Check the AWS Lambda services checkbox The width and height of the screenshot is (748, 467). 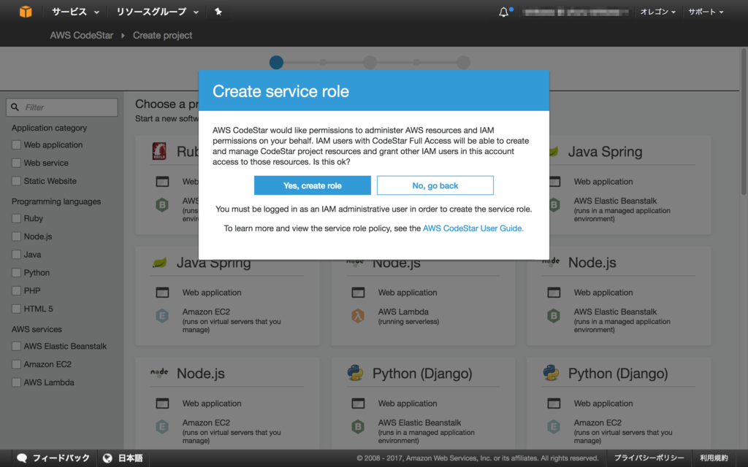pyautogui.click(x=16, y=382)
